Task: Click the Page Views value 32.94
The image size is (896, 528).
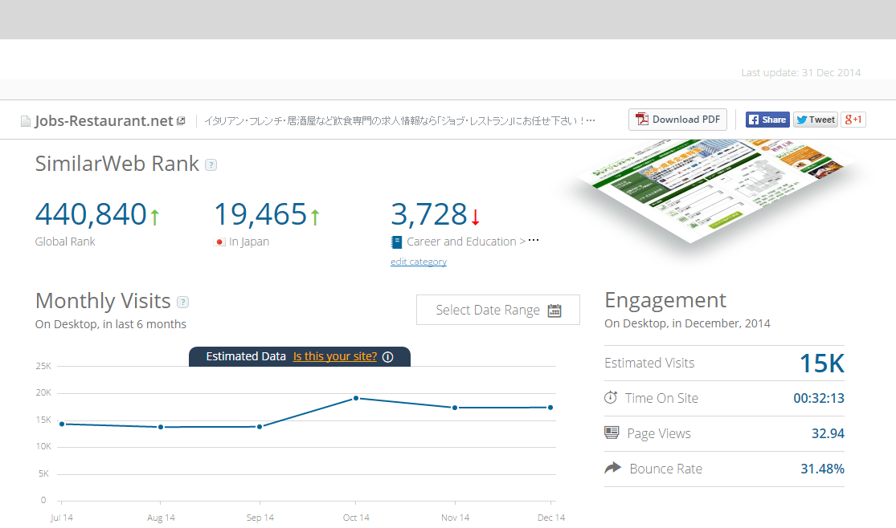Action: point(828,434)
